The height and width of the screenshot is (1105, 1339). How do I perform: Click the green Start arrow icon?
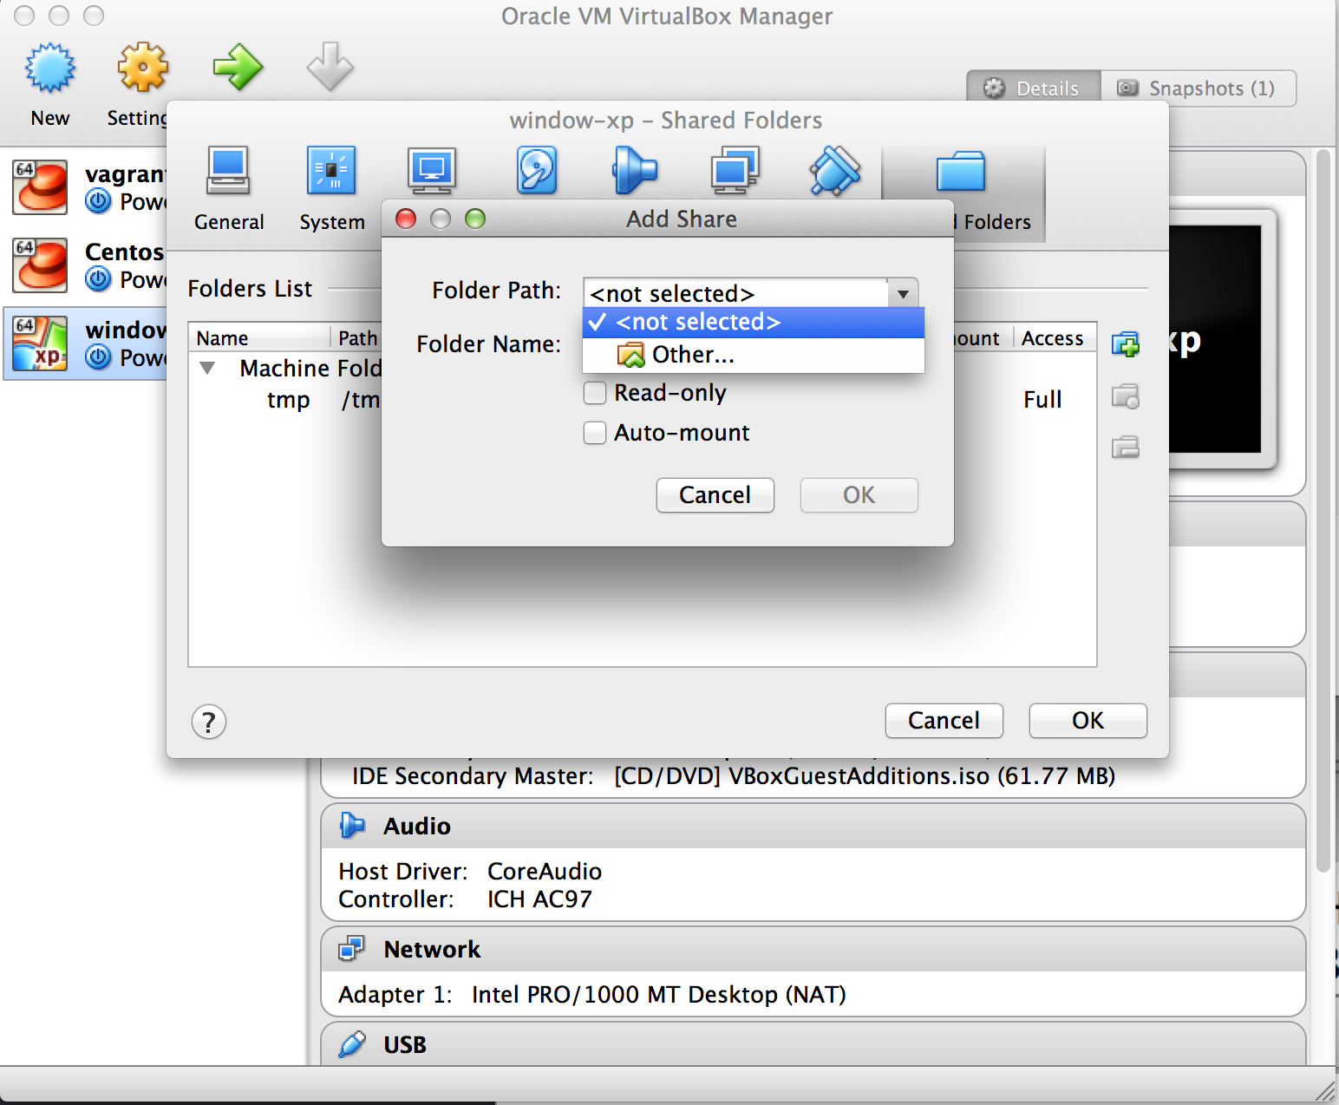pyautogui.click(x=238, y=68)
